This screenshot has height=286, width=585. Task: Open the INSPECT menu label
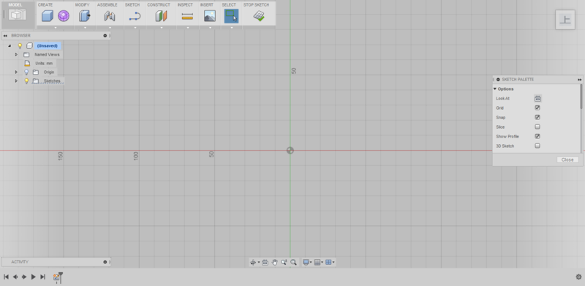[185, 5]
